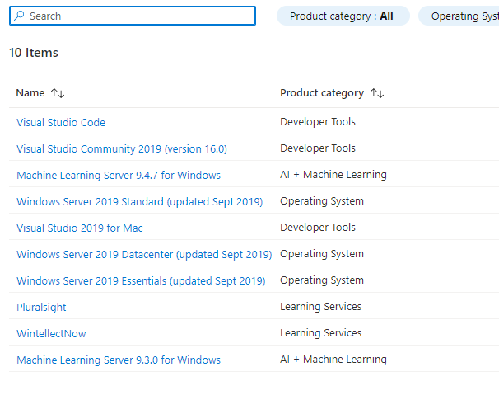Open Visual Studio 2019 for Mac
The image size is (499, 400).
tap(80, 228)
